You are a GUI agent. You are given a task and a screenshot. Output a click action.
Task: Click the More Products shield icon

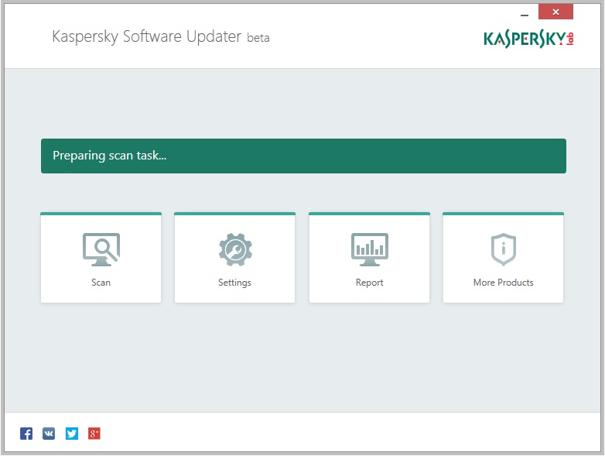pos(503,249)
